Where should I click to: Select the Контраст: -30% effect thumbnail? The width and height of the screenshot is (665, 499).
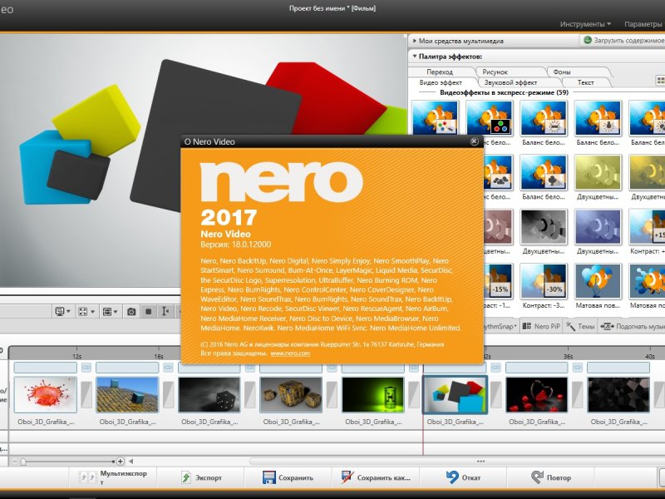[x=544, y=280]
